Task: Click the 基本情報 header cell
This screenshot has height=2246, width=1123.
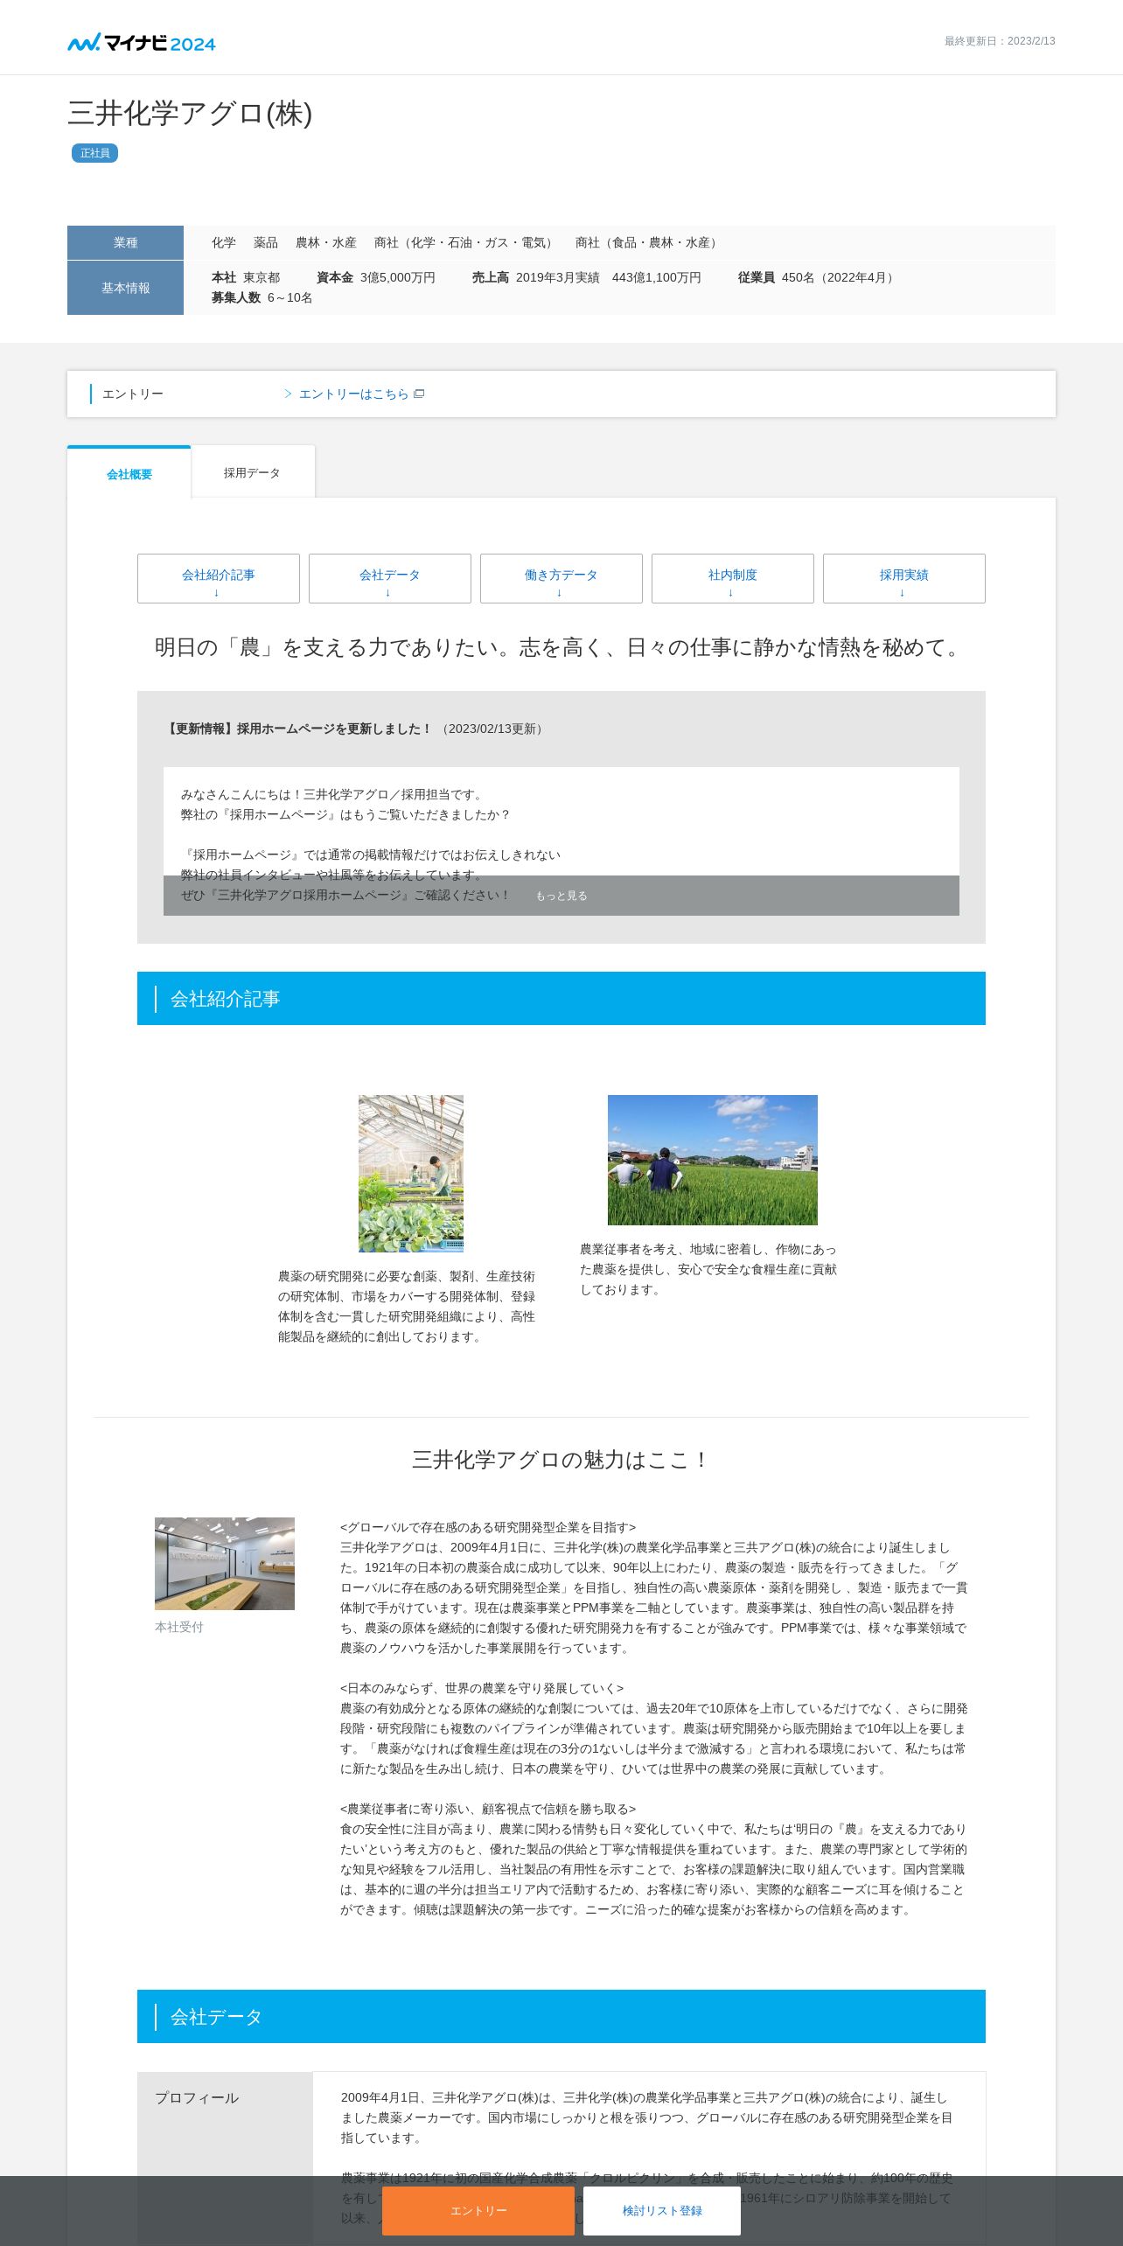Action: (x=125, y=288)
